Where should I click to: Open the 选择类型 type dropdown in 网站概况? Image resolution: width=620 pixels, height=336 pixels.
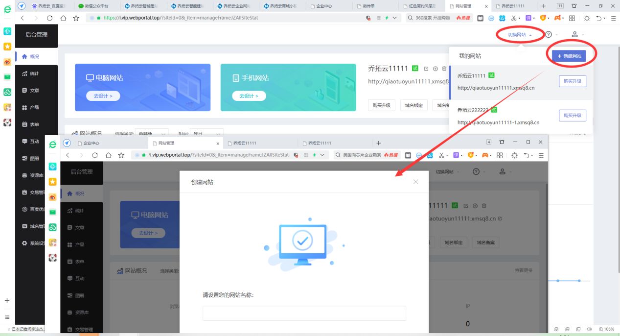pos(152,133)
